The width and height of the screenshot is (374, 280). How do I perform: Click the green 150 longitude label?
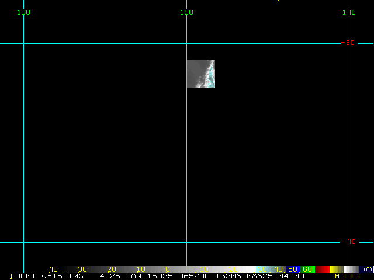[x=186, y=12]
